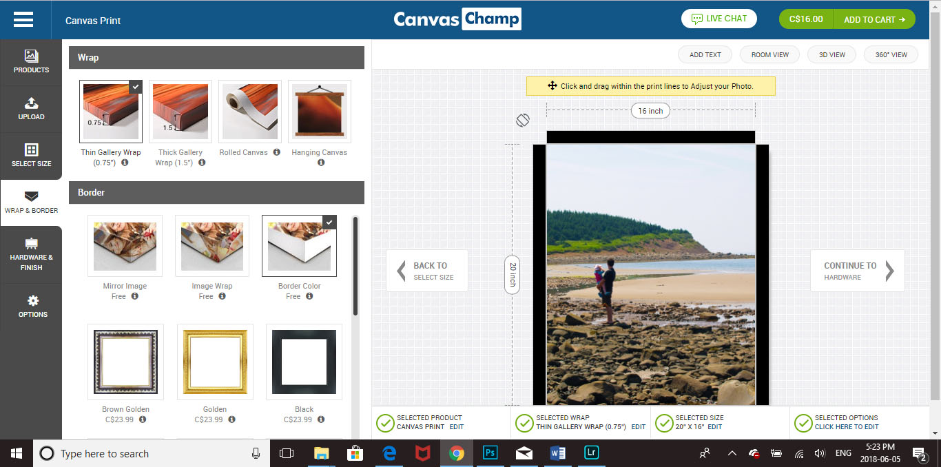Open Microsoft Word from taskbar
This screenshot has width=941, height=467.
point(557,453)
